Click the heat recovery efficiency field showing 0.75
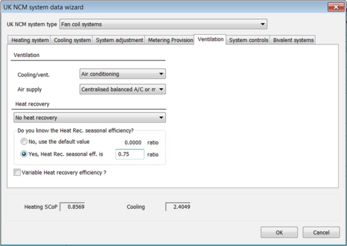 (x=130, y=154)
